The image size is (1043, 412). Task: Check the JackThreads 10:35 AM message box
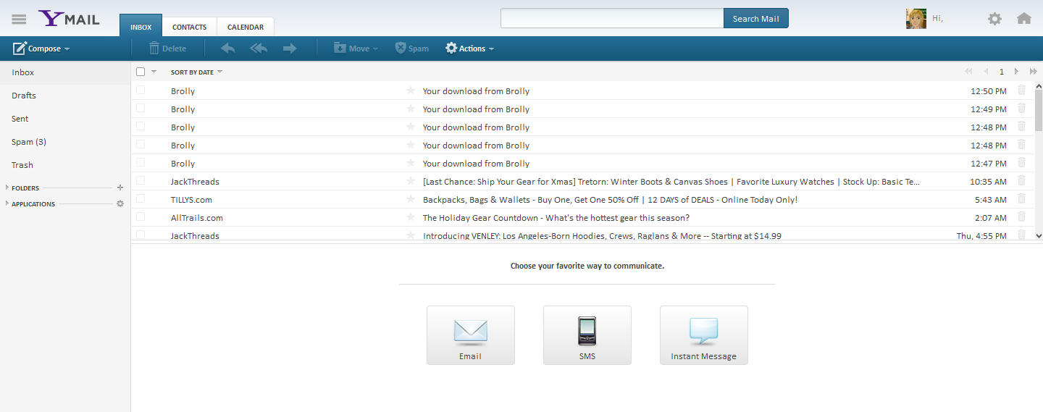pos(141,180)
